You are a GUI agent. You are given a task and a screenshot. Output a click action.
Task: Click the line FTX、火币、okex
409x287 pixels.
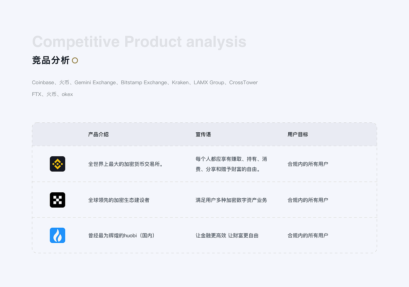click(x=52, y=94)
